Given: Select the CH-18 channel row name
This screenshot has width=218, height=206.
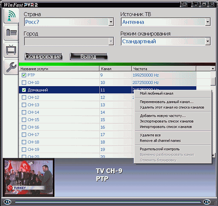Looking at the screenshot, I should (33, 142).
